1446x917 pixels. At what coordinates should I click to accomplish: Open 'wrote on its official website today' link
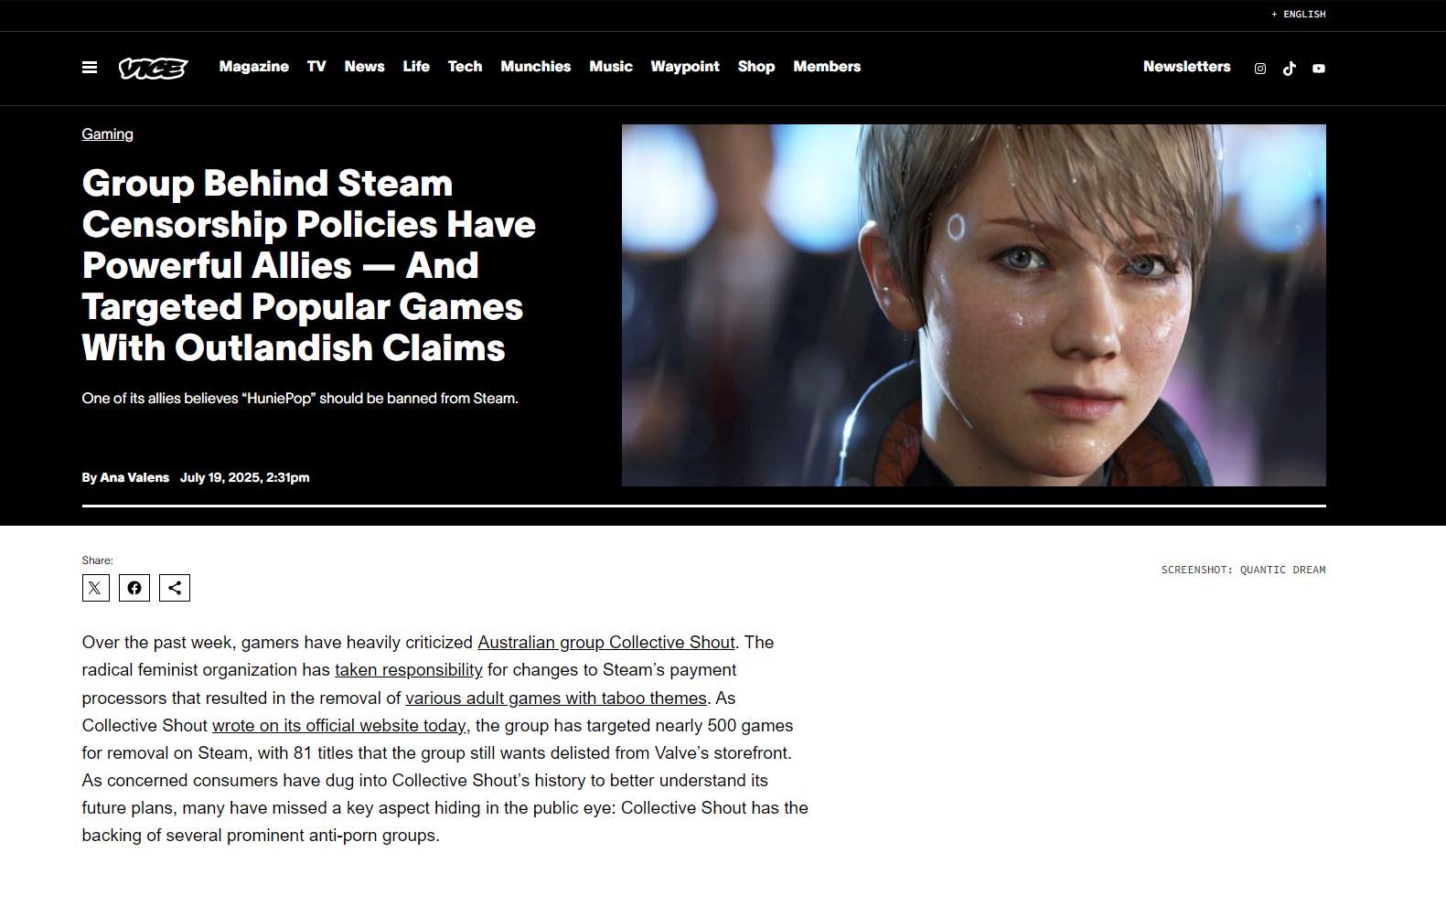point(339,726)
